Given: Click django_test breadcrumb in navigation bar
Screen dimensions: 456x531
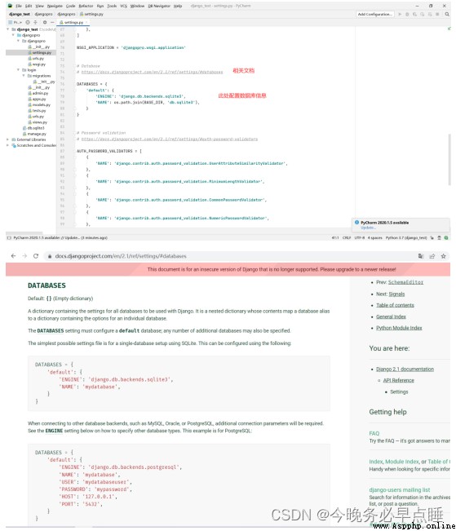Looking at the screenshot, I should pos(20,14).
